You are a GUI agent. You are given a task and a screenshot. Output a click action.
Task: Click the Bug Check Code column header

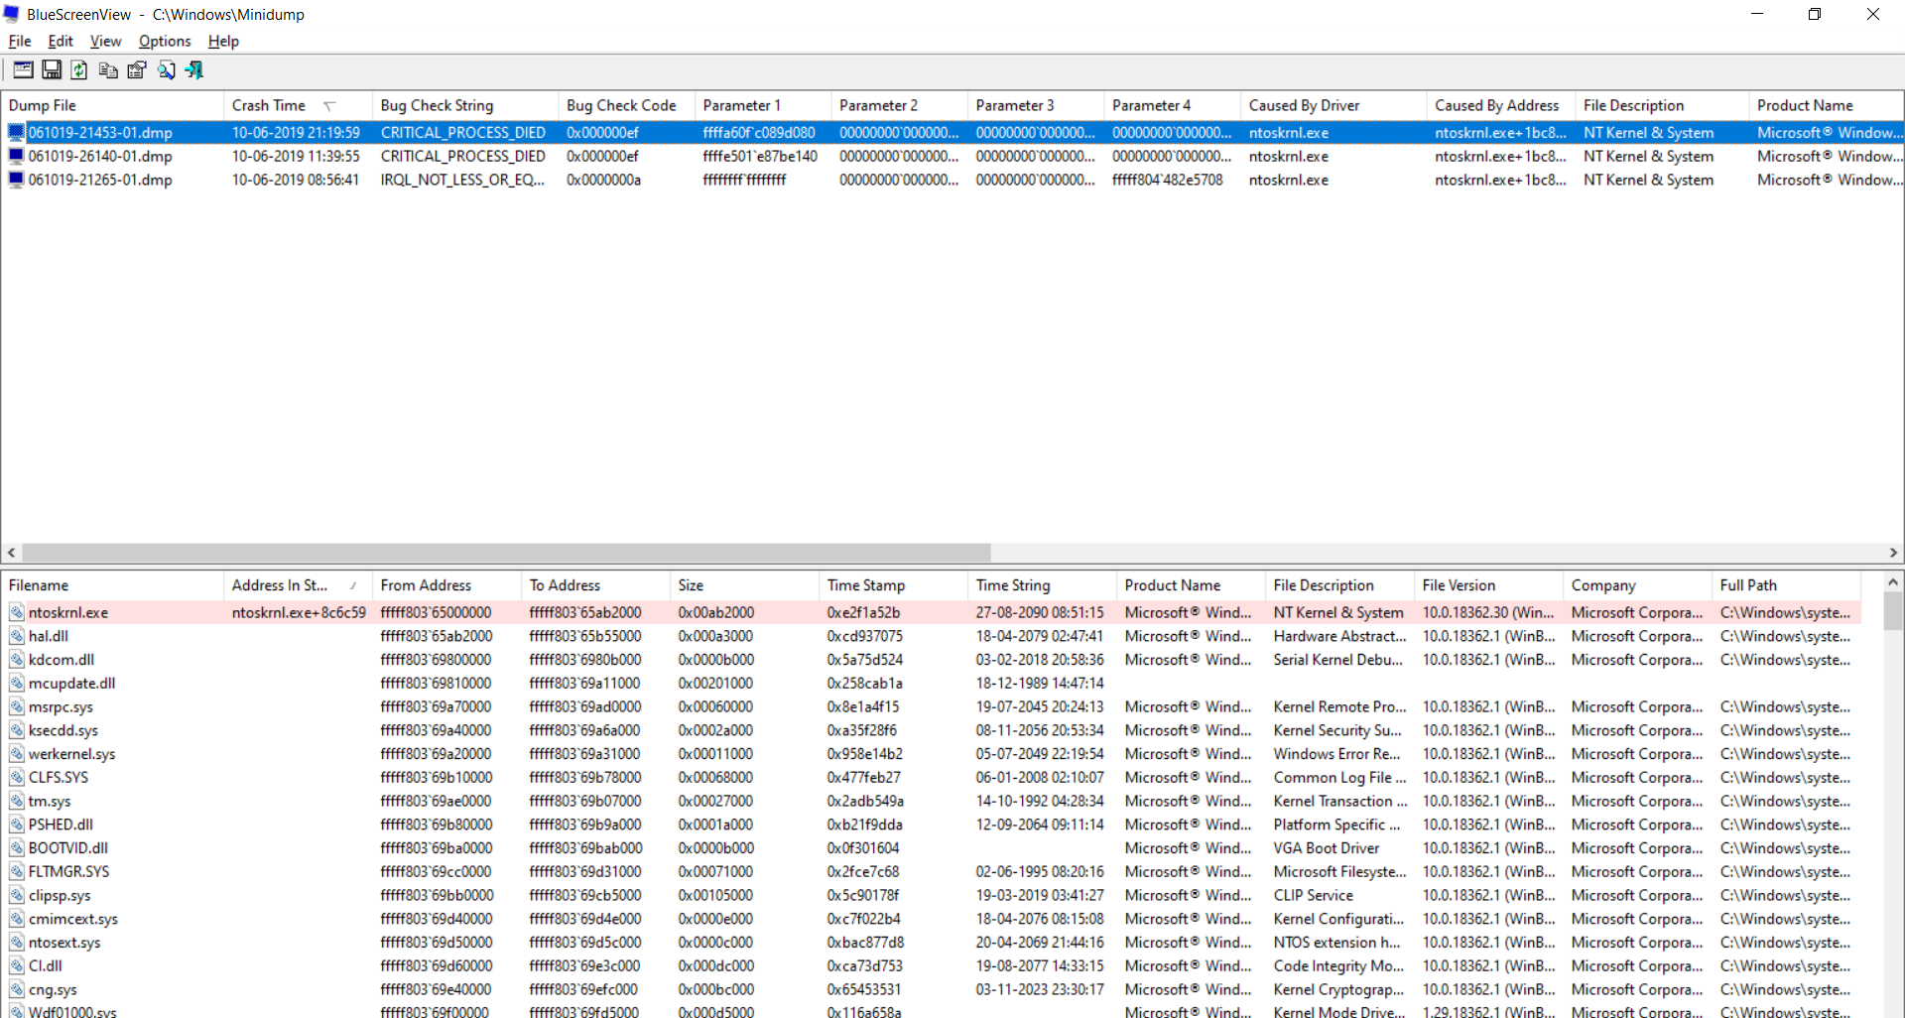[621, 105]
